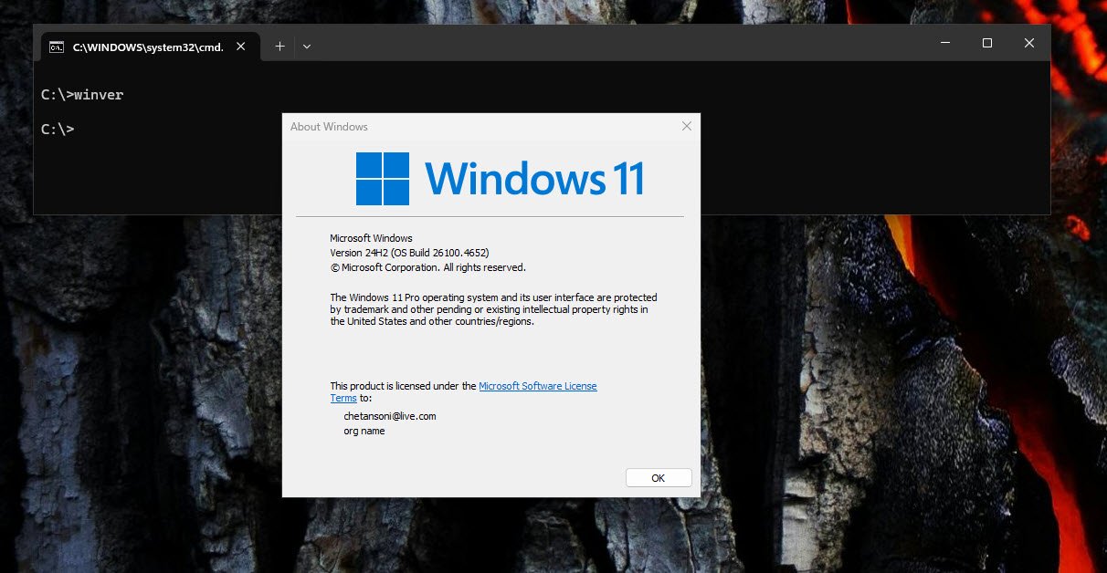The height and width of the screenshot is (573, 1107).
Task: Close the About Windows dialog with X
Action: pos(687,126)
